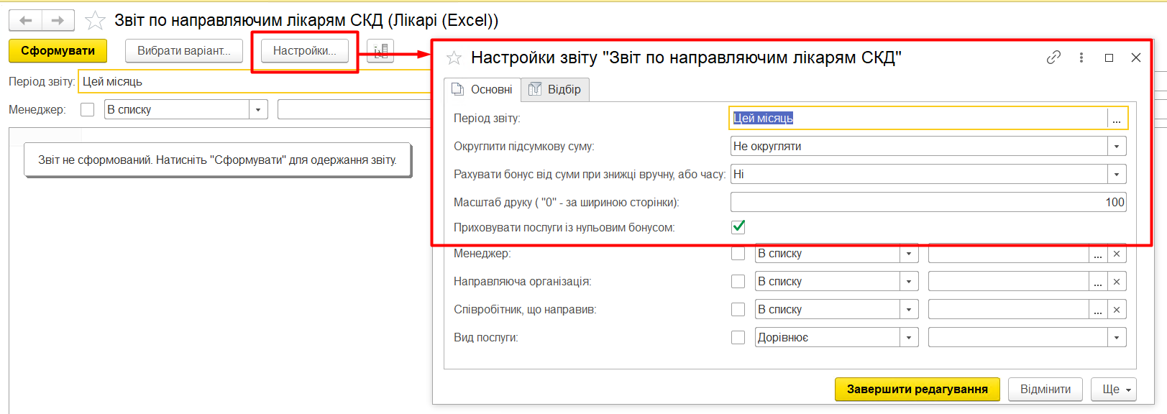
Task: Clear the Направляюча організація value
Action: point(1117,282)
